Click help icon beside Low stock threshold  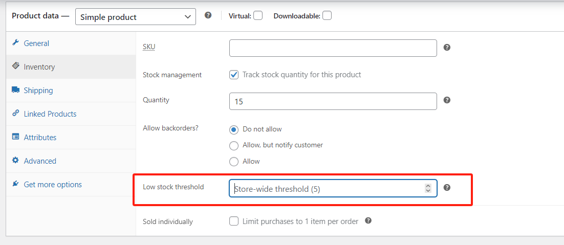447,188
